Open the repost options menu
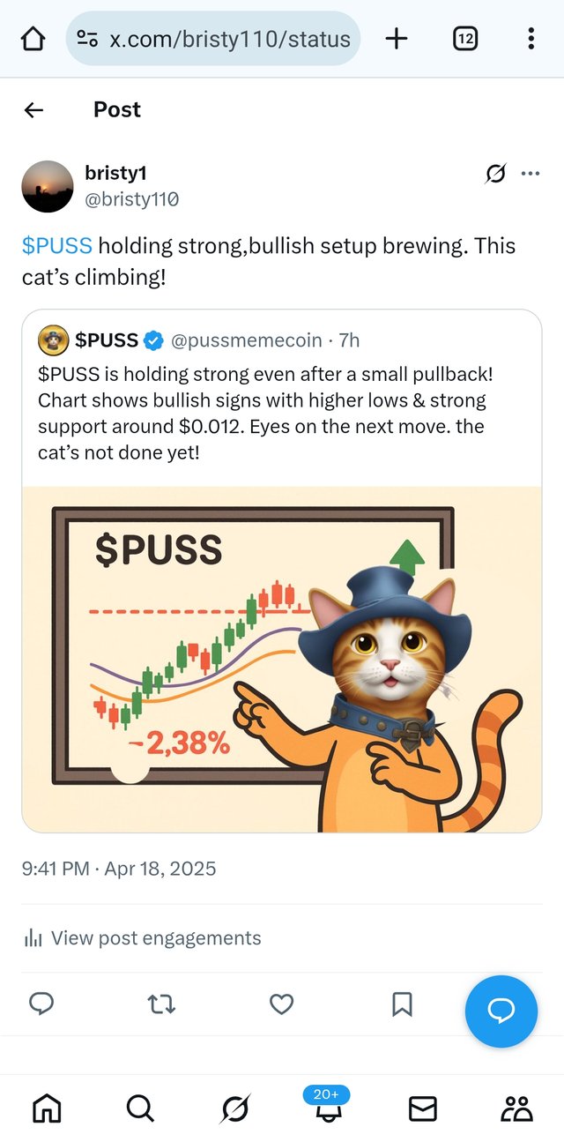Viewport: 564px width, 1142px height. [161, 1004]
